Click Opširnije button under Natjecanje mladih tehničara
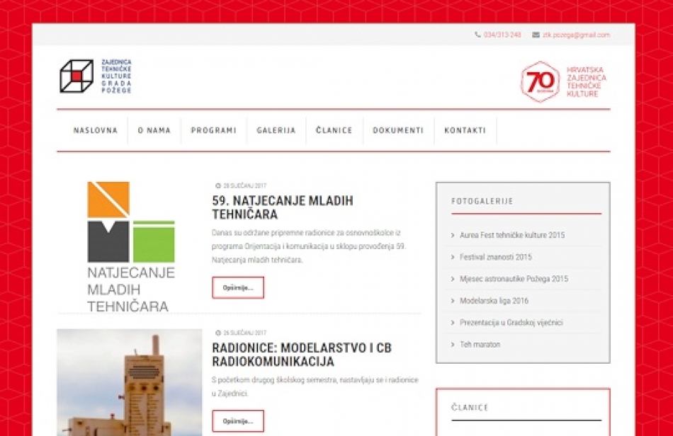Viewport: 673px width, 436px height. [x=238, y=287]
